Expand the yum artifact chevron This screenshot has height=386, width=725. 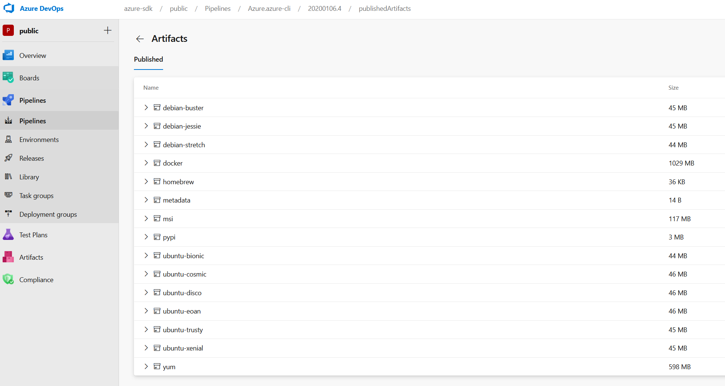(146, 367)
